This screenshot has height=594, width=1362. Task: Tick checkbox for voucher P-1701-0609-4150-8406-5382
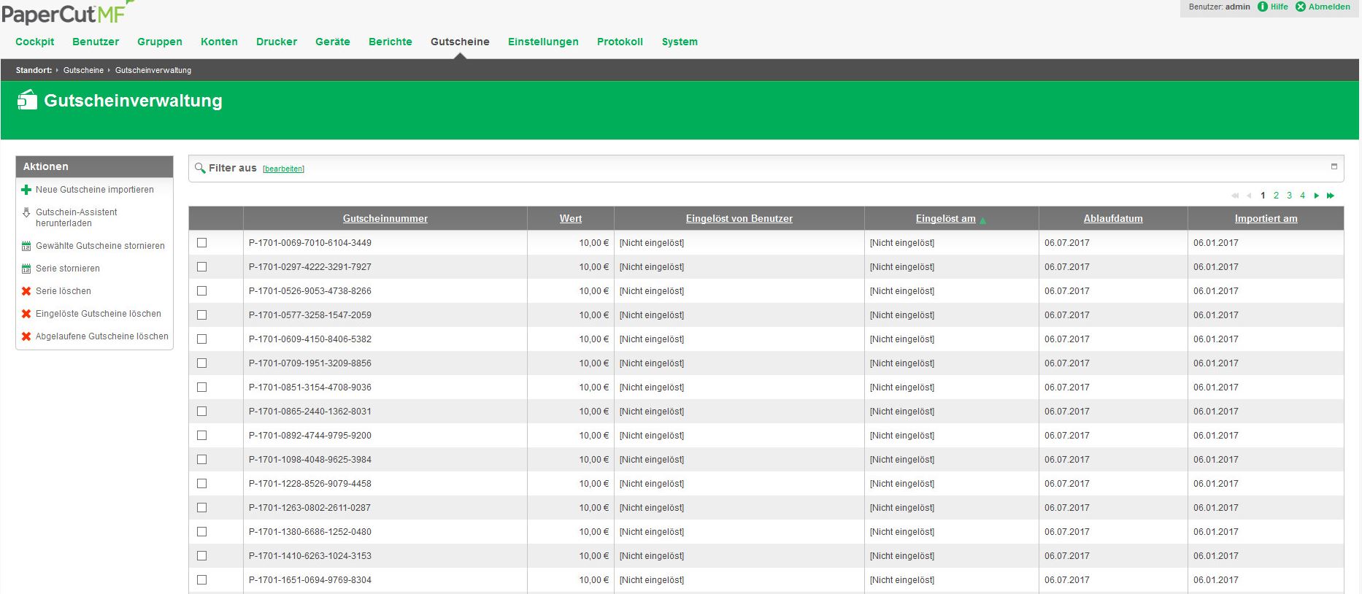[x=202, y=339]
